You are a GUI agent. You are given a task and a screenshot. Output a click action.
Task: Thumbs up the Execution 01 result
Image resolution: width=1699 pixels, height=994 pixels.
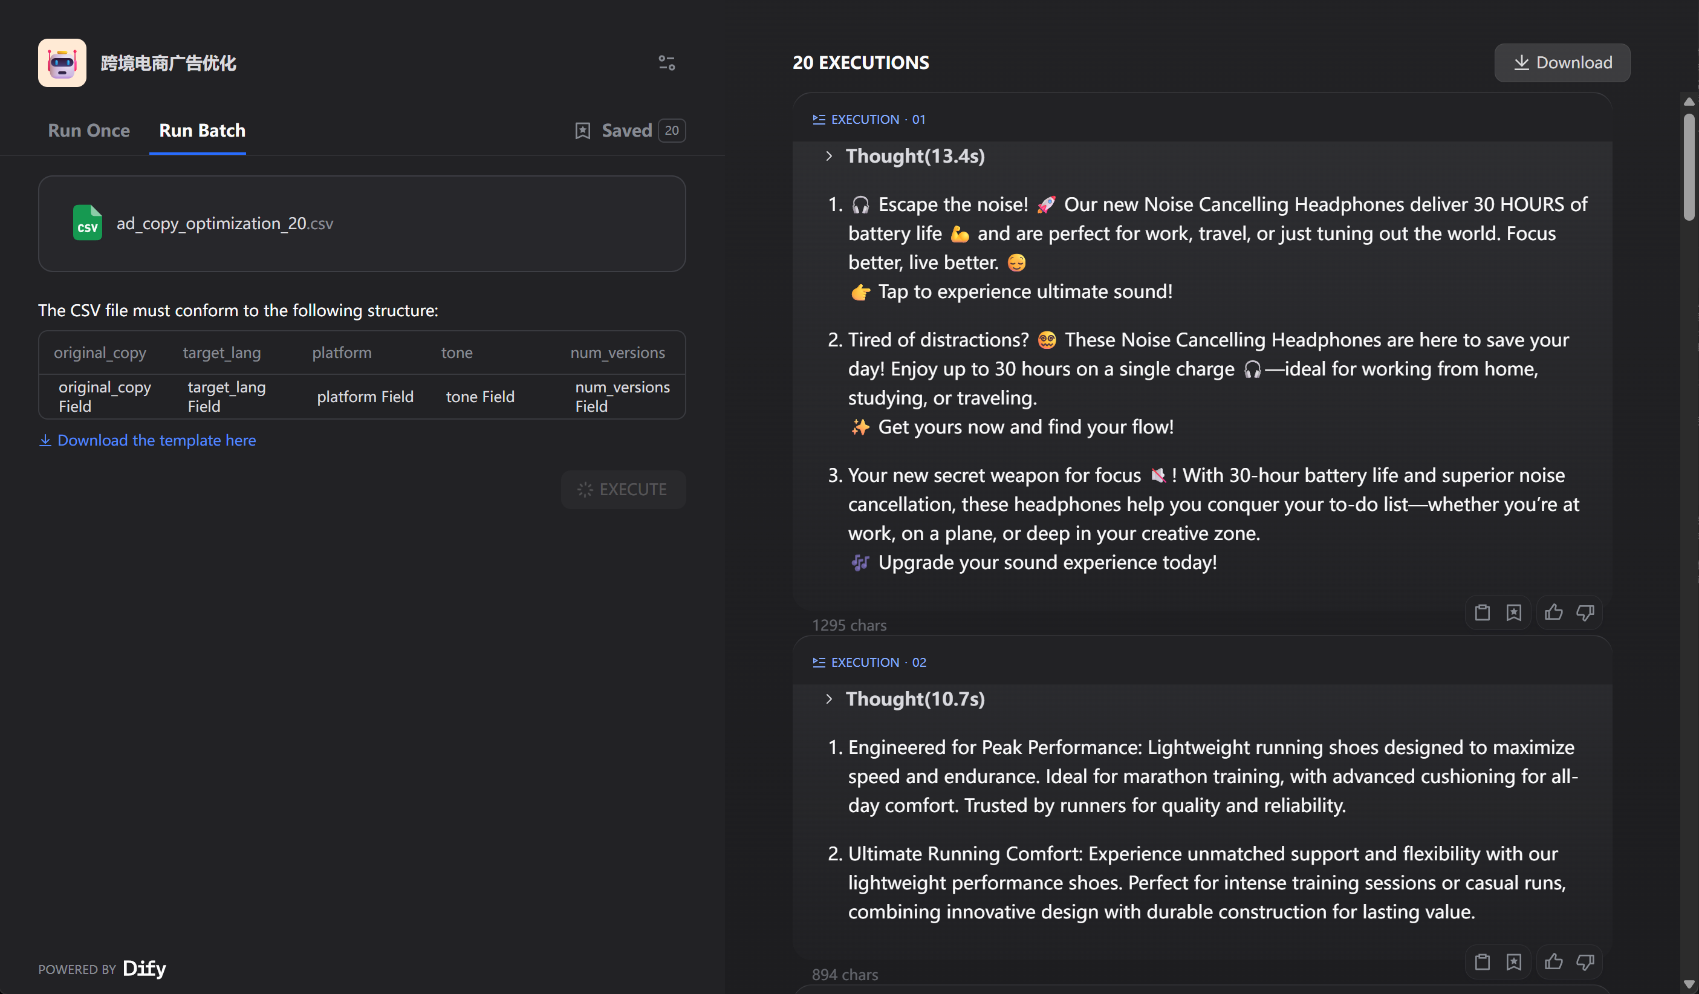click(x=1553, y=612)
